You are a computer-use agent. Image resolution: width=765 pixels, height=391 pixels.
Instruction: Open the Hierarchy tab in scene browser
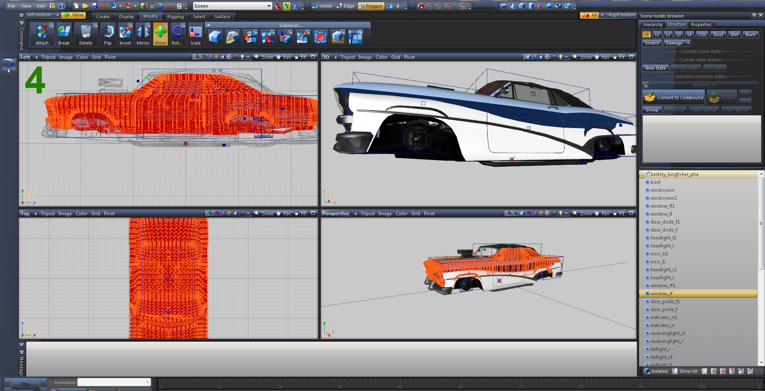653,25
